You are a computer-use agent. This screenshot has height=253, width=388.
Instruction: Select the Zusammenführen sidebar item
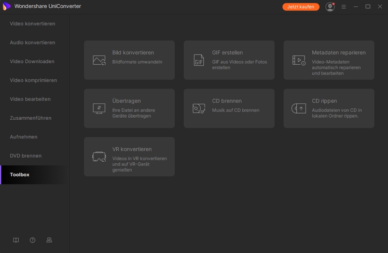coord(31,118)
